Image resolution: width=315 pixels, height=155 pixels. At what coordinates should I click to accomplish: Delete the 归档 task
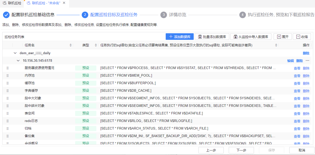tap(306, 129)
